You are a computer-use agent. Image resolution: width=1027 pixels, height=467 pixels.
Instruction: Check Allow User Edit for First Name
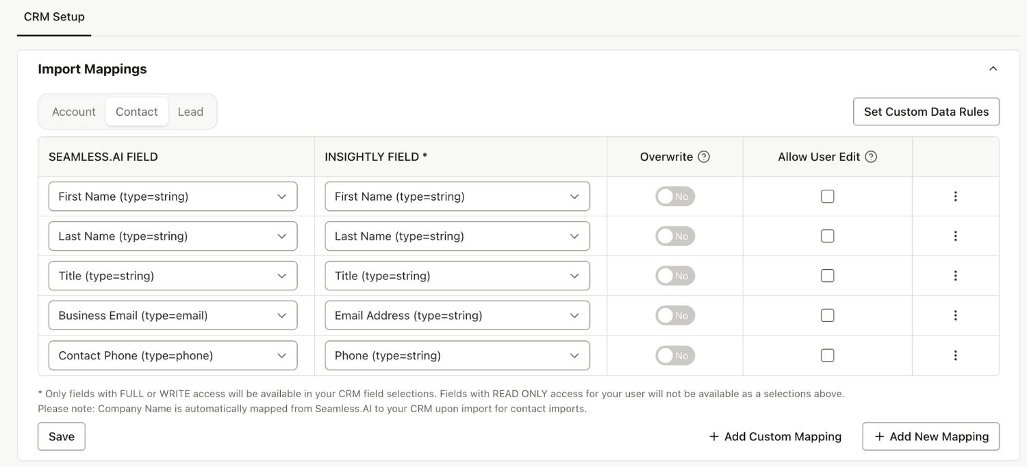pyautogui.click(x=828, y=197)
